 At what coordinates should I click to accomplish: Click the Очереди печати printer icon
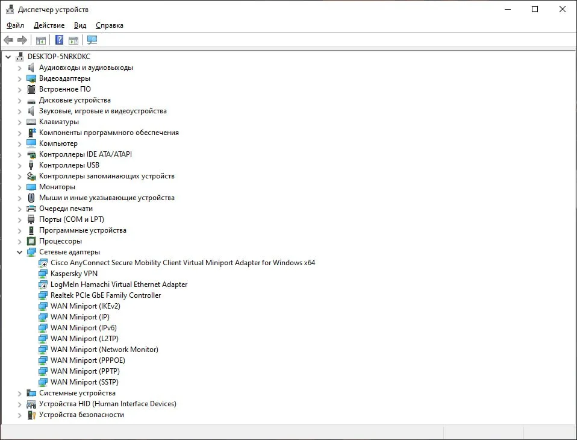click(31, 209)
